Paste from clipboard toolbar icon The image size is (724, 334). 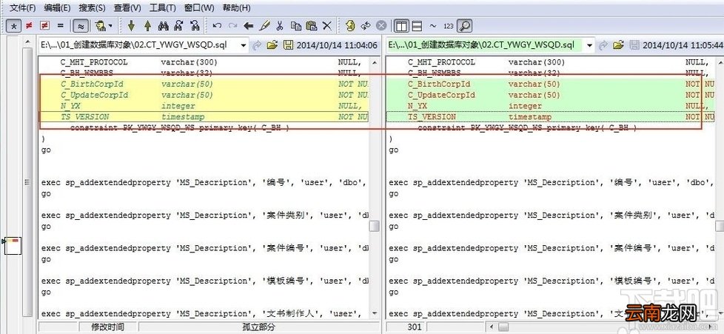pyautogui.click(x=312, y=26)
